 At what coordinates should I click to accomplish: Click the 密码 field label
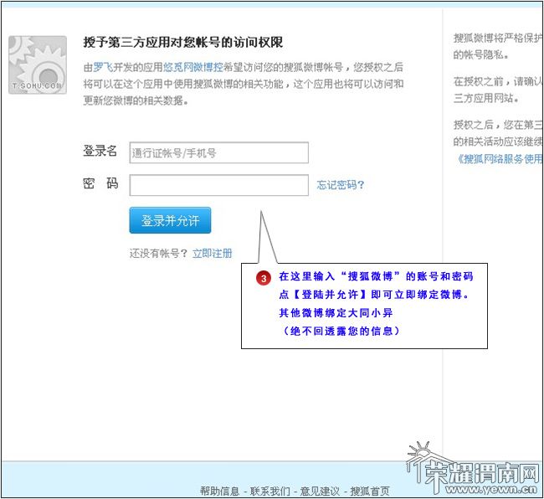[x=100, y=184]
